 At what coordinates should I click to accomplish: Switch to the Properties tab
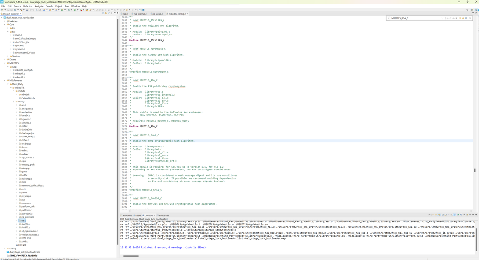coord(163,215)
